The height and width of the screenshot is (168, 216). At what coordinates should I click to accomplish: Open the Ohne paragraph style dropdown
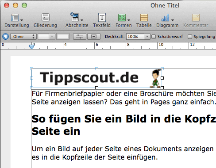(23, 36)
